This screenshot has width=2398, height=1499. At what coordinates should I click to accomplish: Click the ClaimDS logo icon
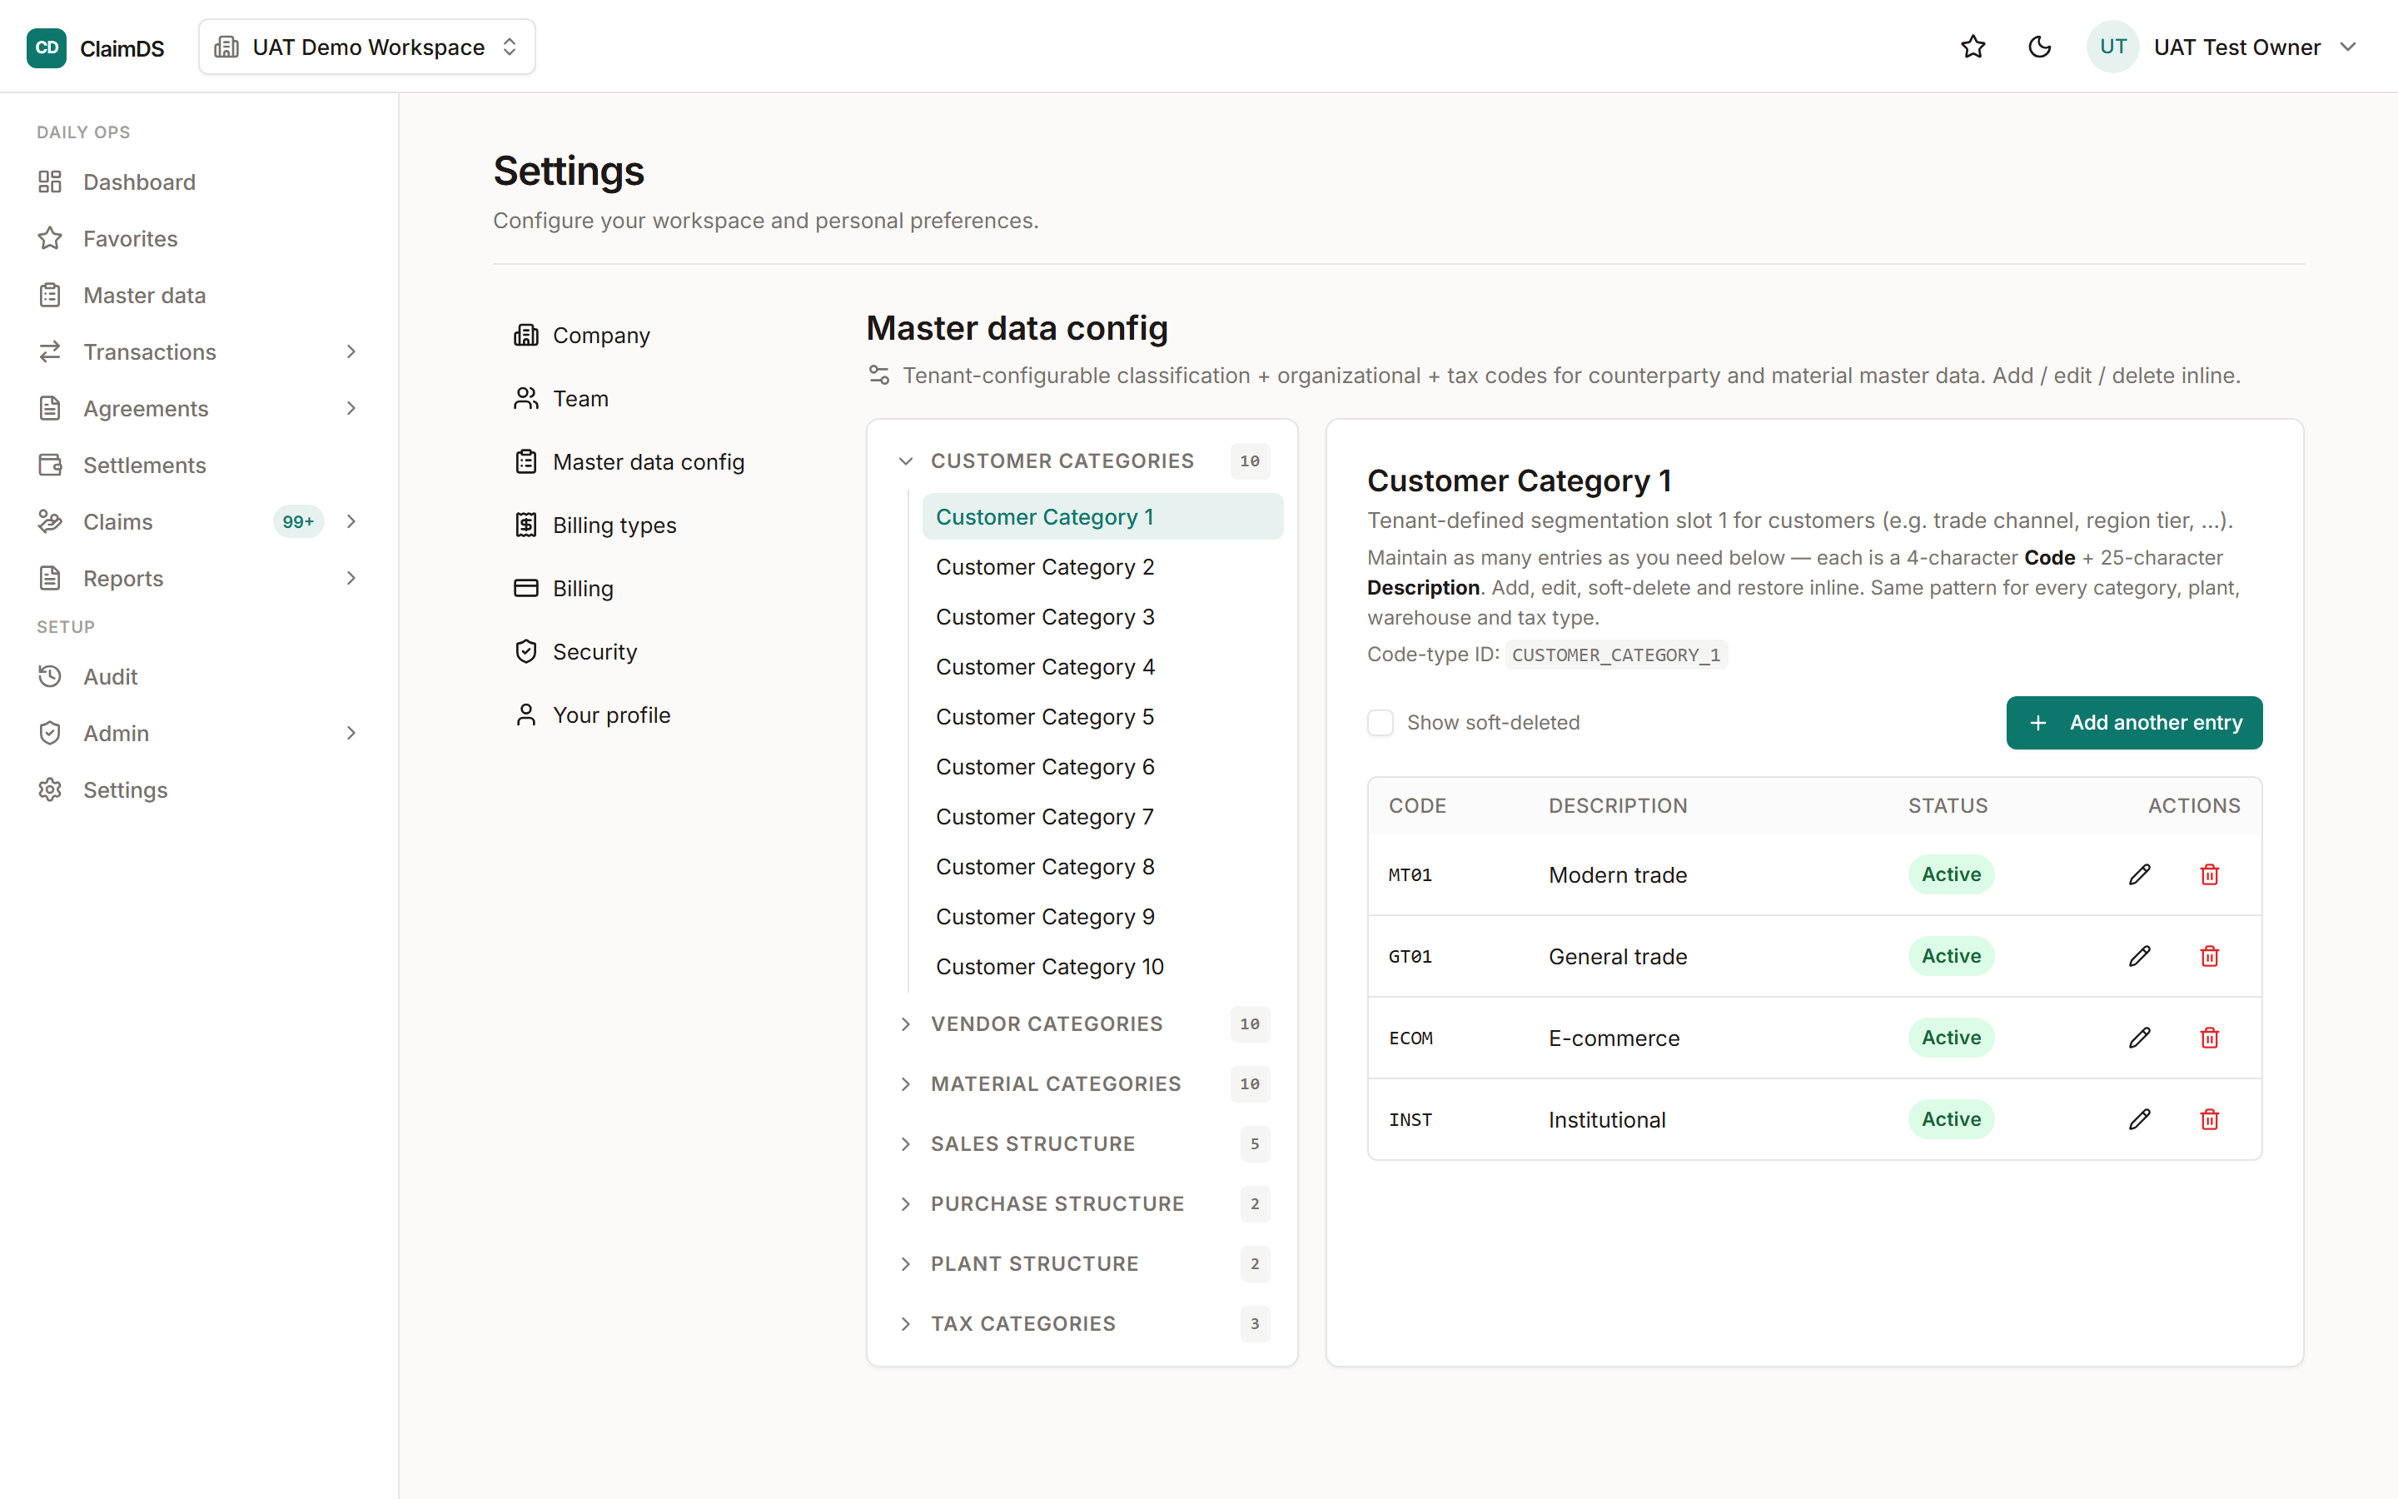46,47
